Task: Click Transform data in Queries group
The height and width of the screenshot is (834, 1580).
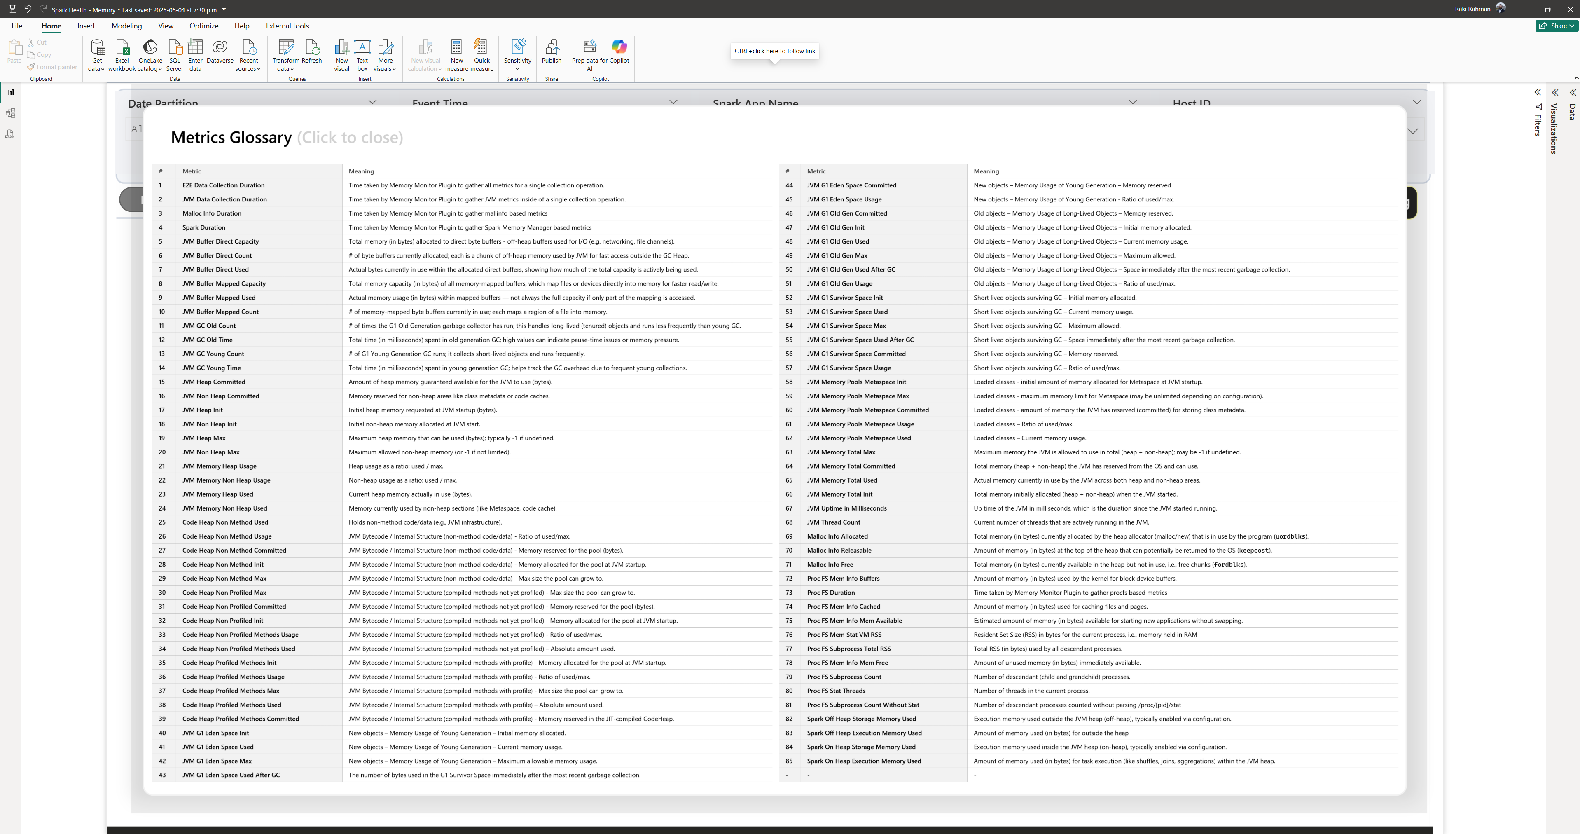Action: [x=286, y=55]
